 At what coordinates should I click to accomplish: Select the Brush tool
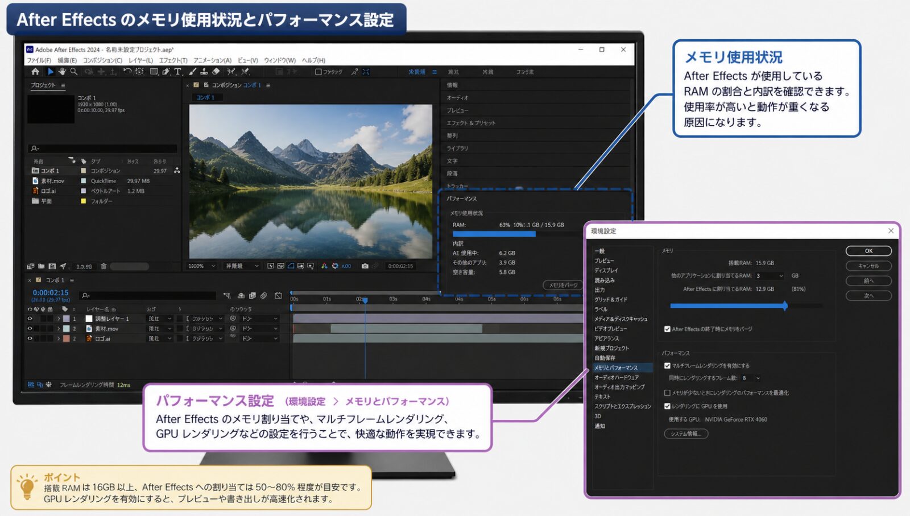[193, 72]
